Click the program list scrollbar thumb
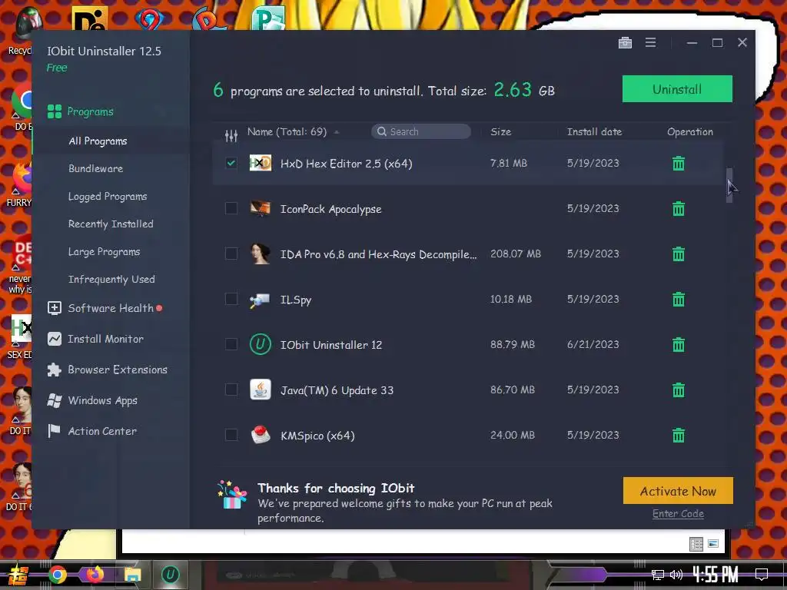Image resolution: width=787 pixels, height=590 pixels. pos(729,185)
